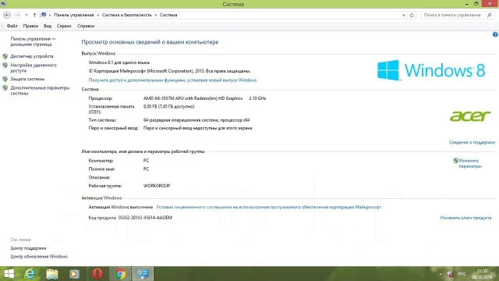Viewport: 499px width, 281px height.
Task: Open 'Сведения о поддержке' link
Action: coord(472,142)
